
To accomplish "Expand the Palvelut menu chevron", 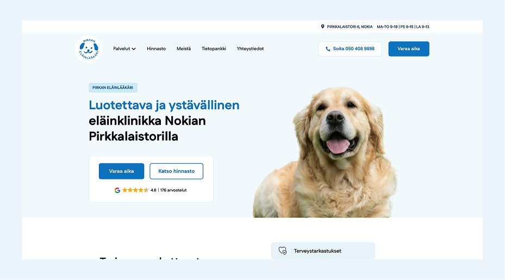I will click(x=134, y=49).
